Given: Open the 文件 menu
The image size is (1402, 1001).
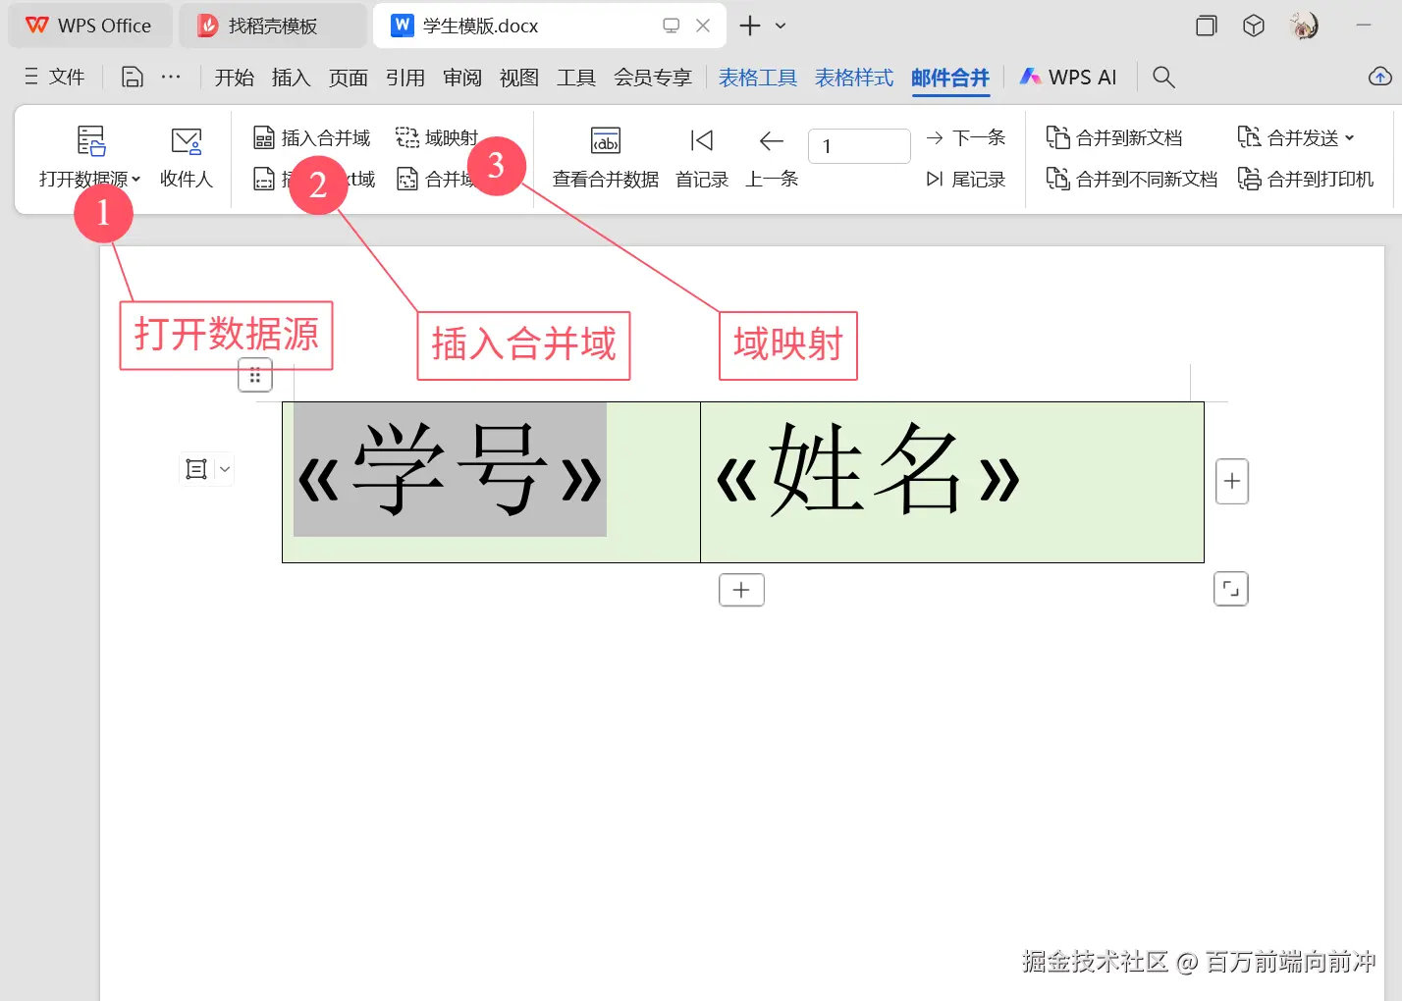Looking at the screenshot, I should (x=55, y=77).
